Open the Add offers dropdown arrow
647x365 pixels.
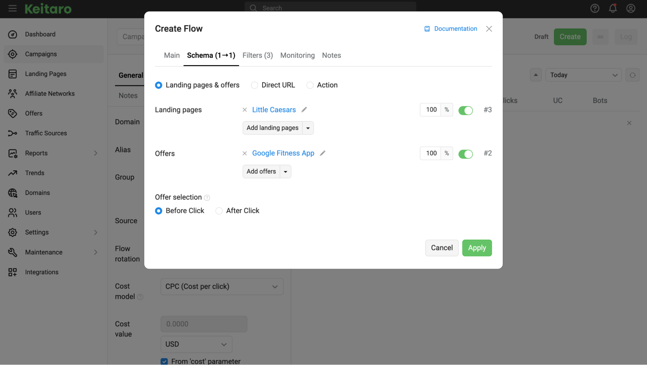pos(285,172)
